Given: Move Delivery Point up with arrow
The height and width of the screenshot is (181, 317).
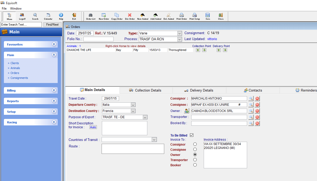Looking at the screenshot, I should (219, 50).
